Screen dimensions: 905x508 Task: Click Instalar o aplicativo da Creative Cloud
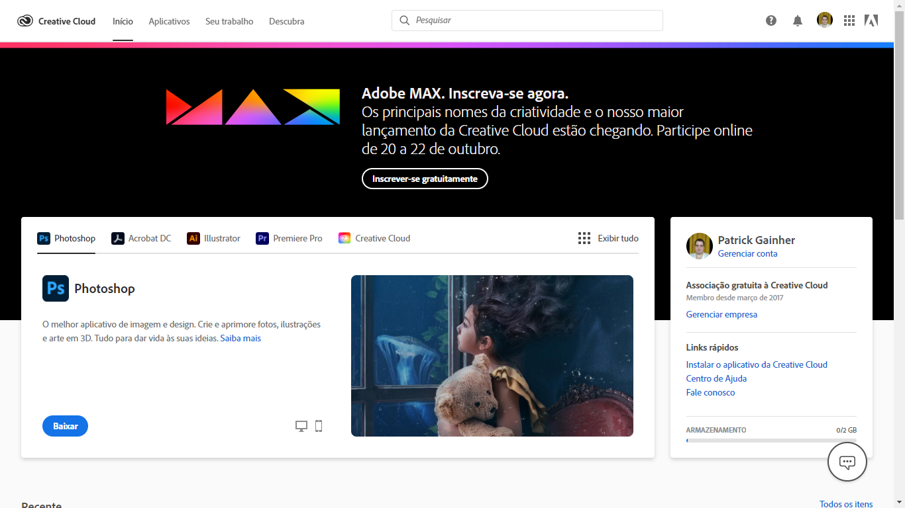757,364
